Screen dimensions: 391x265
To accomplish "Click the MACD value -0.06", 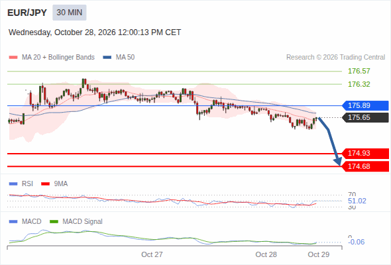I will [x=356, y=242].
